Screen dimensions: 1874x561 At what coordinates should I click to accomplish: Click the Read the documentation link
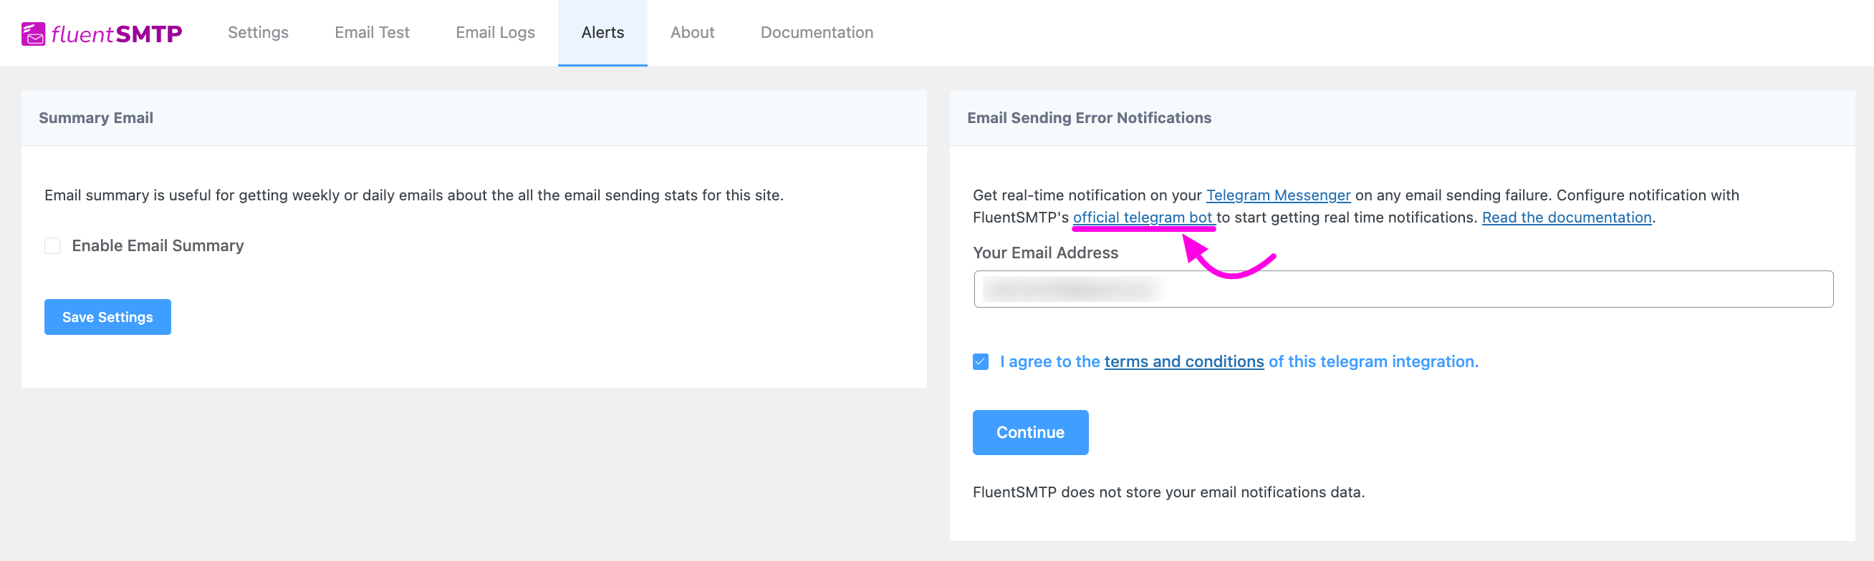1566,218
